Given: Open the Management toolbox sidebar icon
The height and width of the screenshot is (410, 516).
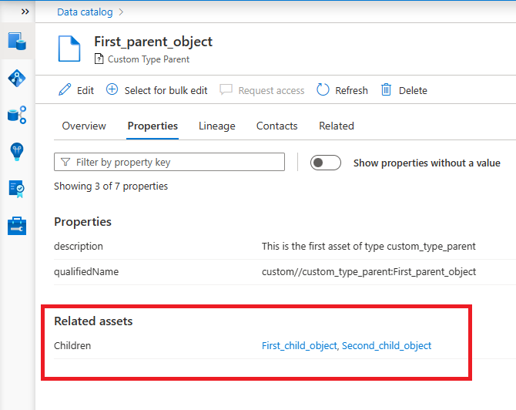Looking at the screenshot, I should pos(17,226).
